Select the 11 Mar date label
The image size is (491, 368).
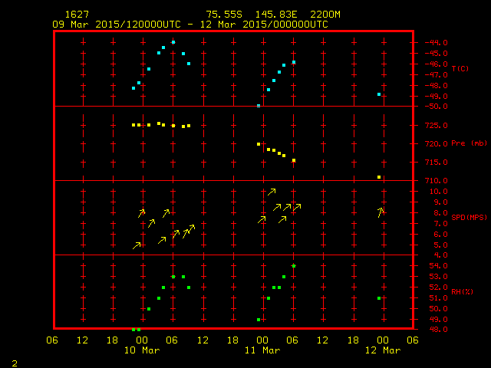[262, 350]
